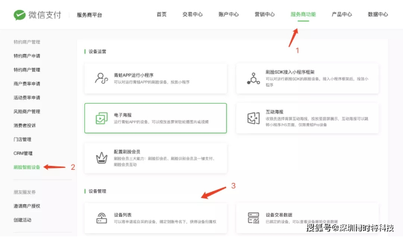Open 创建活动 in the sidebar
Image resolution: width=403 pixels, height=237 pixels.
pyautogui.click(x=22, y=220)
